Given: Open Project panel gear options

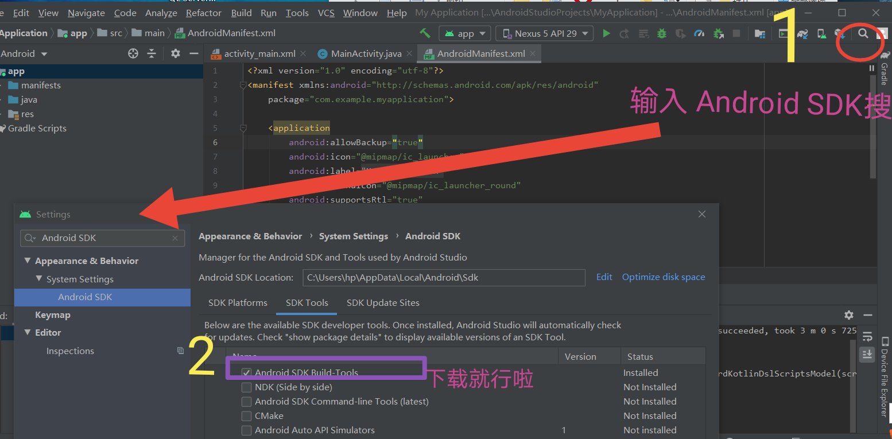Looking at the screenshot, I should click(176, 53).
